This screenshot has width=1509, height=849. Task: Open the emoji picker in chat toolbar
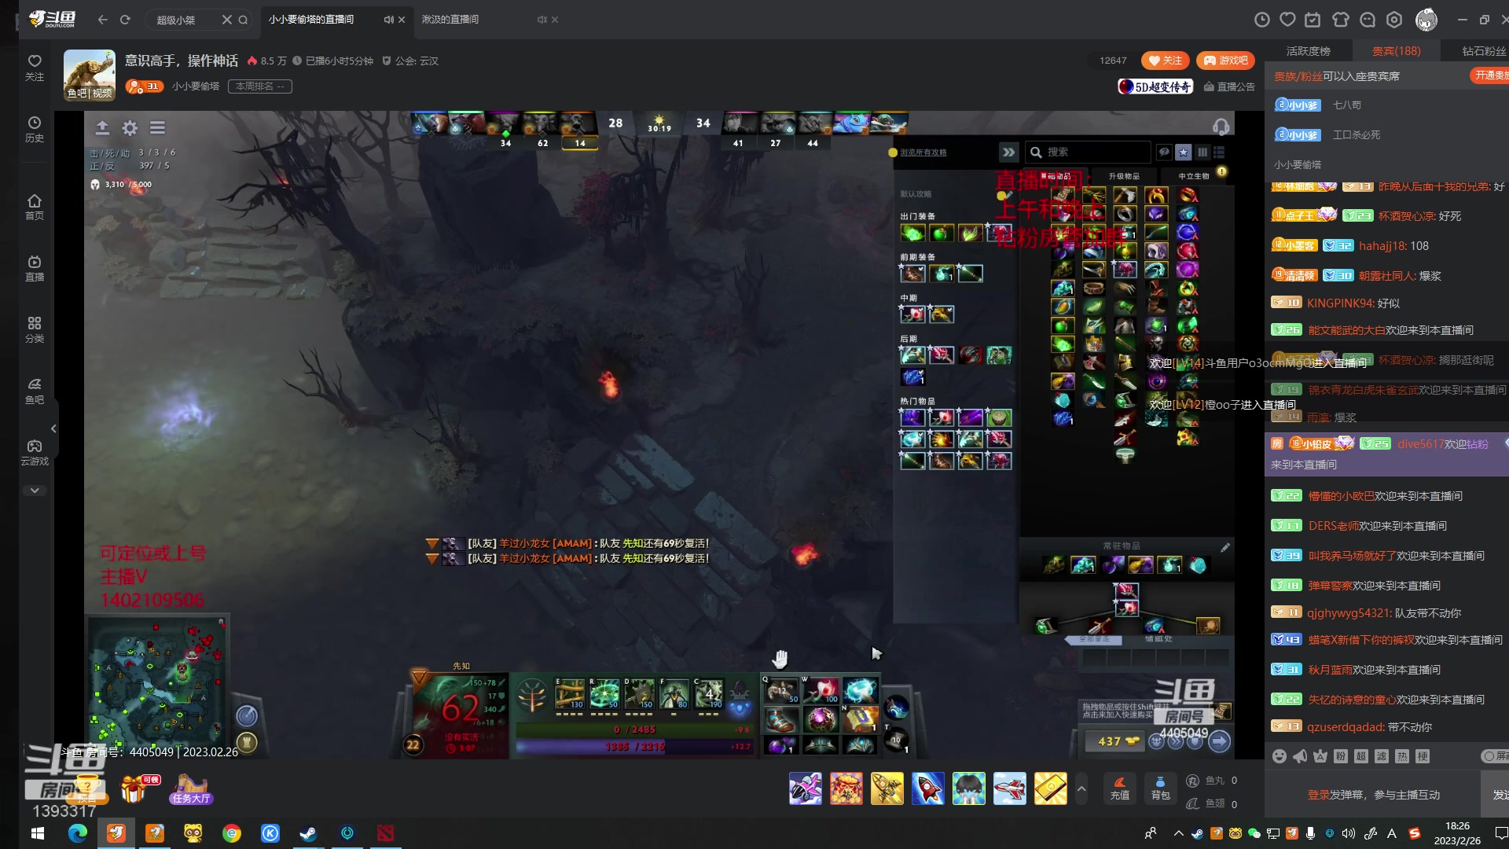pos(1280,756)
